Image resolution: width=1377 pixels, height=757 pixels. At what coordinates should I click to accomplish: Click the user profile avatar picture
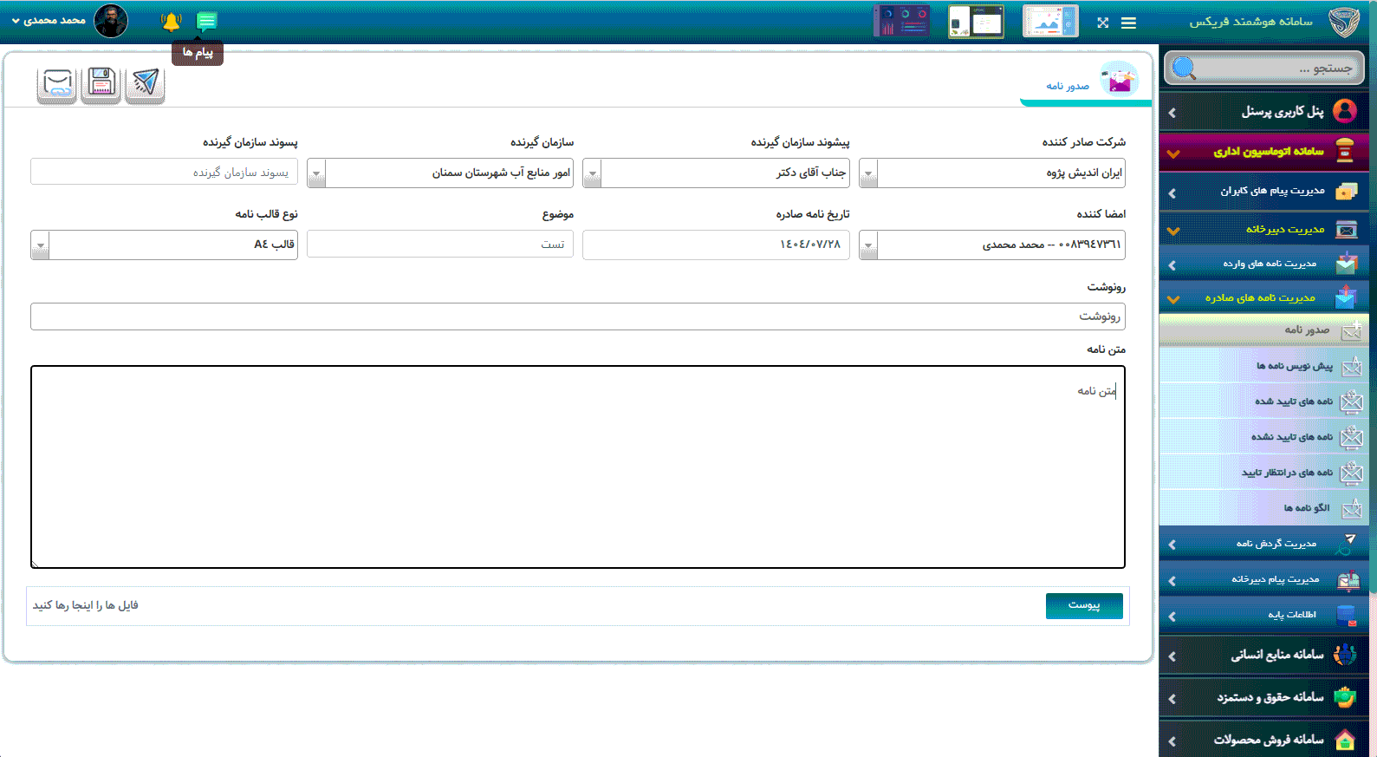[x=111, y=20]
